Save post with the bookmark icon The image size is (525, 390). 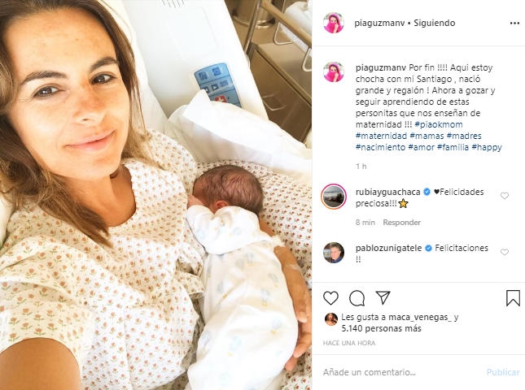click(x=513, y=298)
